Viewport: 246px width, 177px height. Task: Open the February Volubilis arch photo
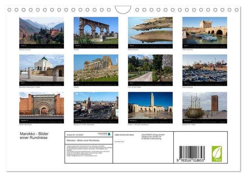pos(96,30)
